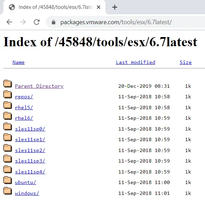Open the sles11sp3/ directory link
The width and height of the screenshot is (205, 200).
click(30, 161)
